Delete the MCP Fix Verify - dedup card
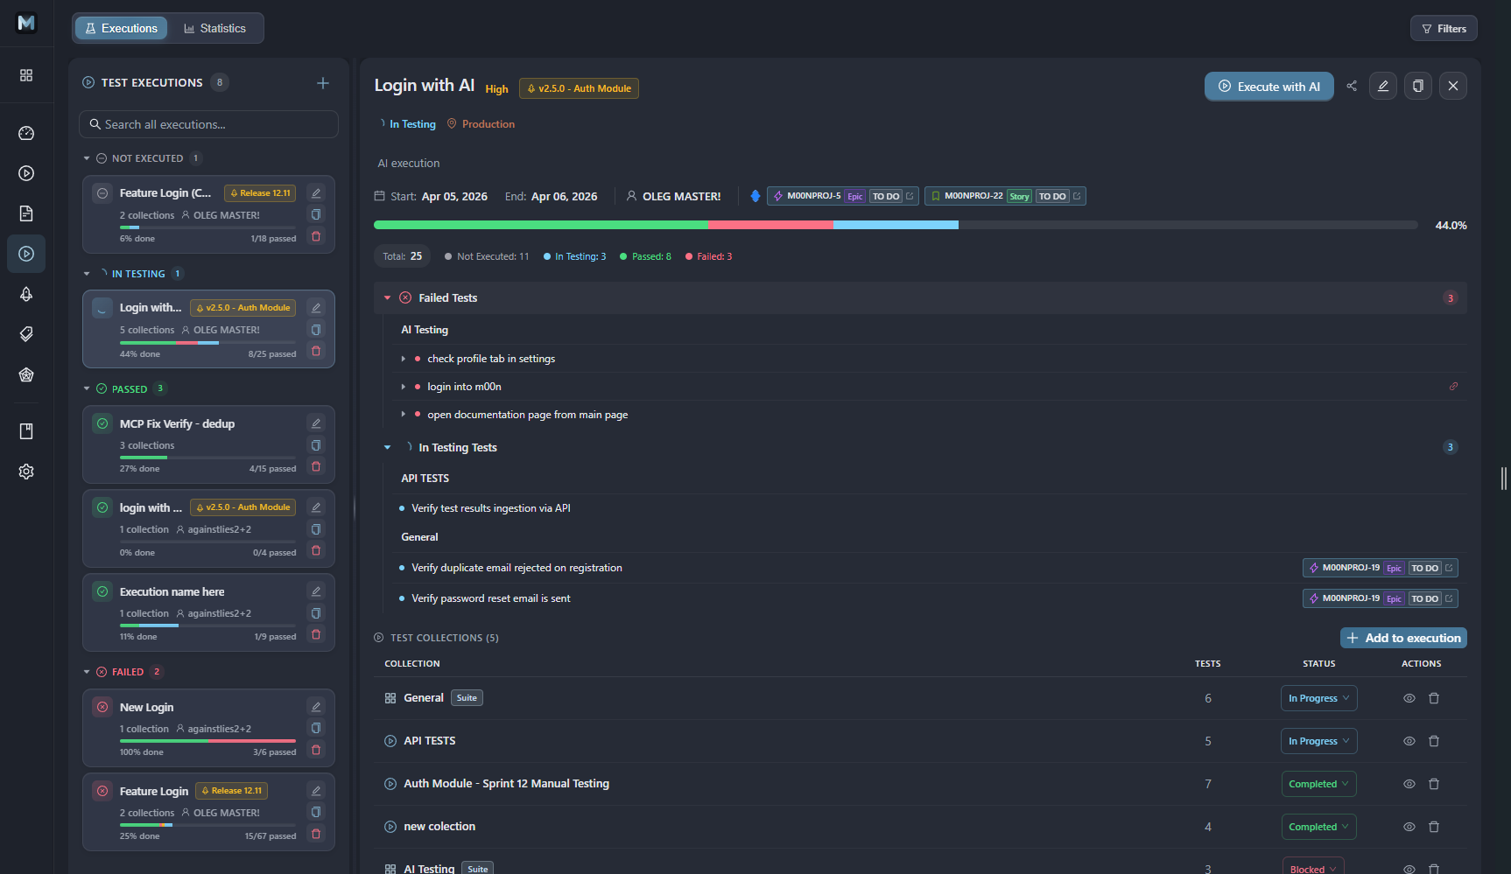The height and width of the screenshot is (874, 1511). pos(316,466)
